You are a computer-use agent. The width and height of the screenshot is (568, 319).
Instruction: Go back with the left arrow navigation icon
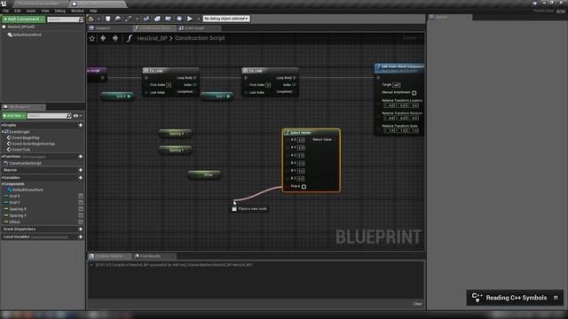[x=103, y=38]
